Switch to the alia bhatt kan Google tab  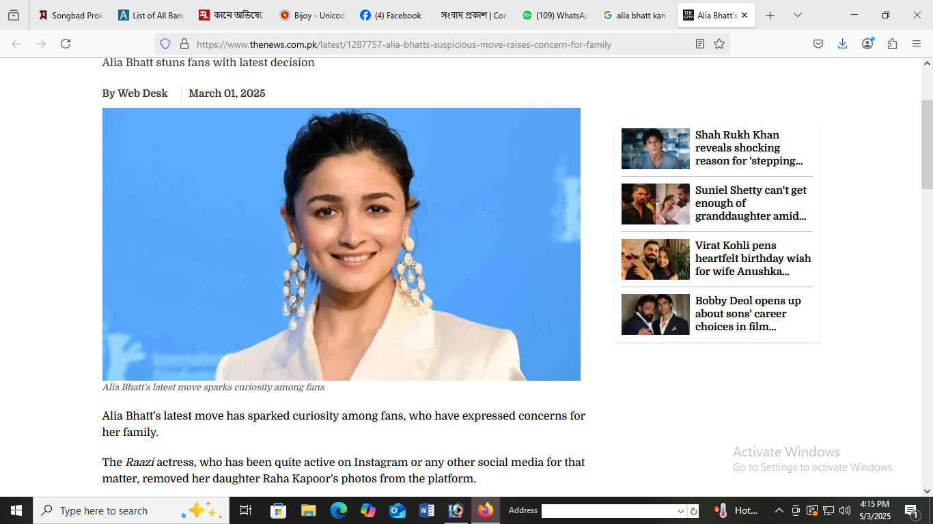click(x=635, y=15)
